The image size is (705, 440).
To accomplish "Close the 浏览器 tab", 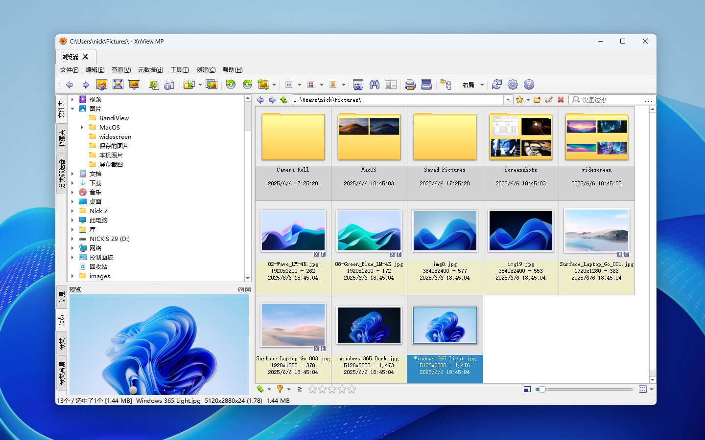I will 85,57.
